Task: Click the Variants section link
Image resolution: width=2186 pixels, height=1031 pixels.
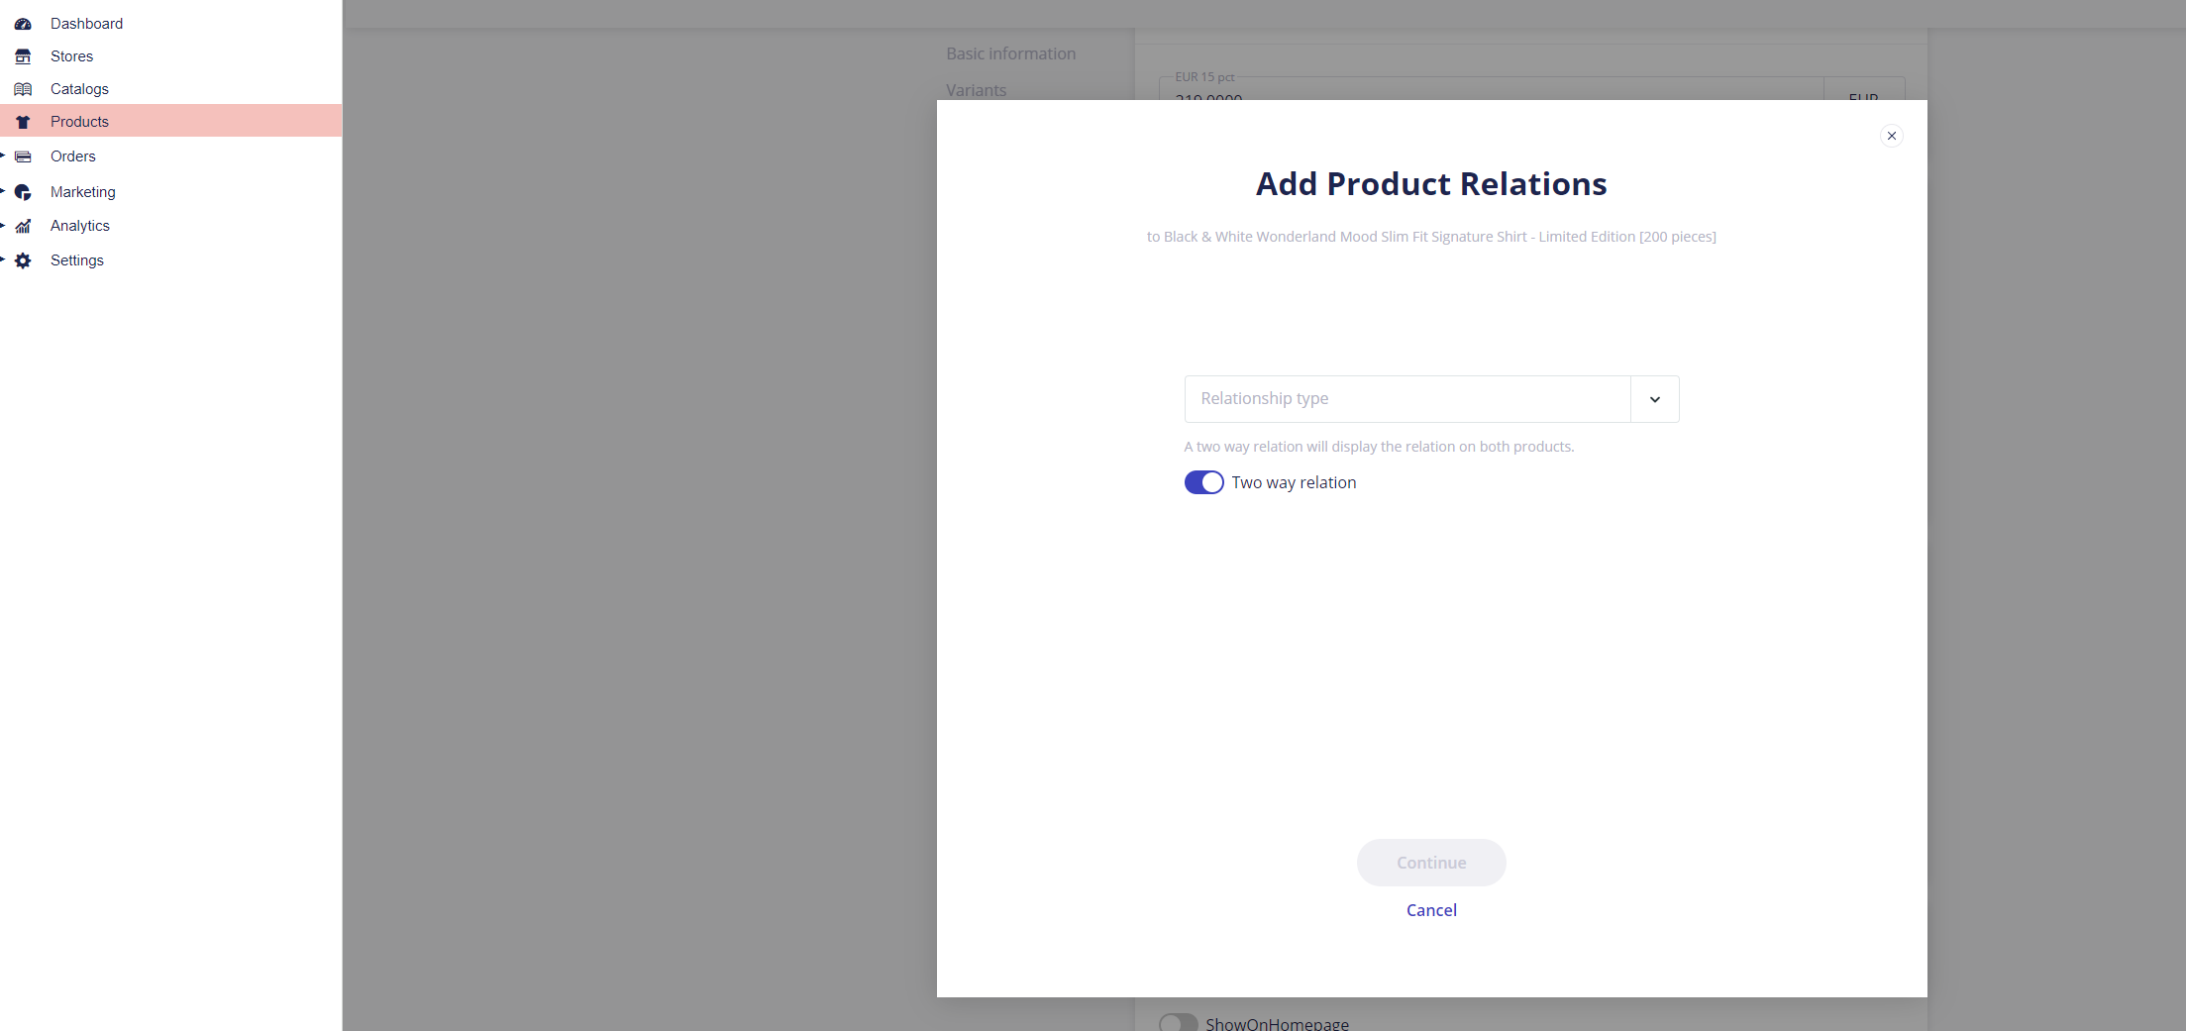Action: point(976,90)
